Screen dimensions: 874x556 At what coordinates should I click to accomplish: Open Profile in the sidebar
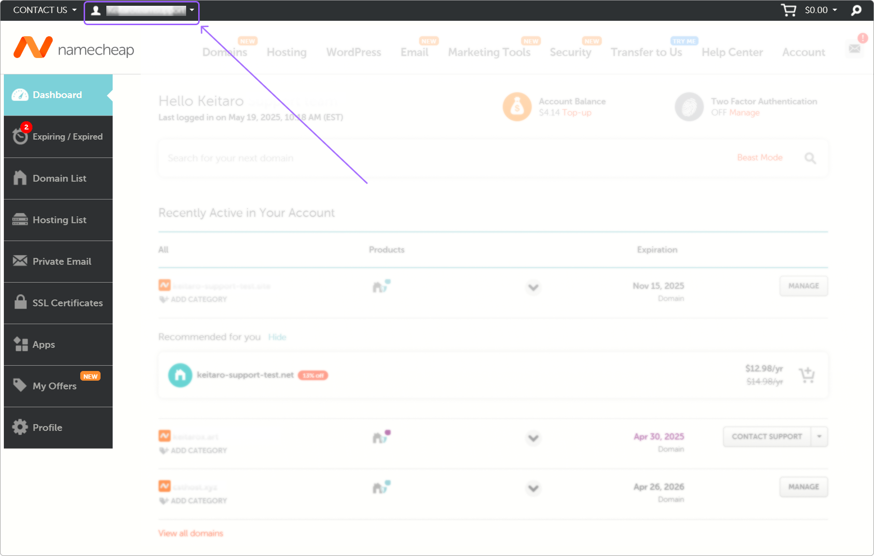[x=58, y=428]
